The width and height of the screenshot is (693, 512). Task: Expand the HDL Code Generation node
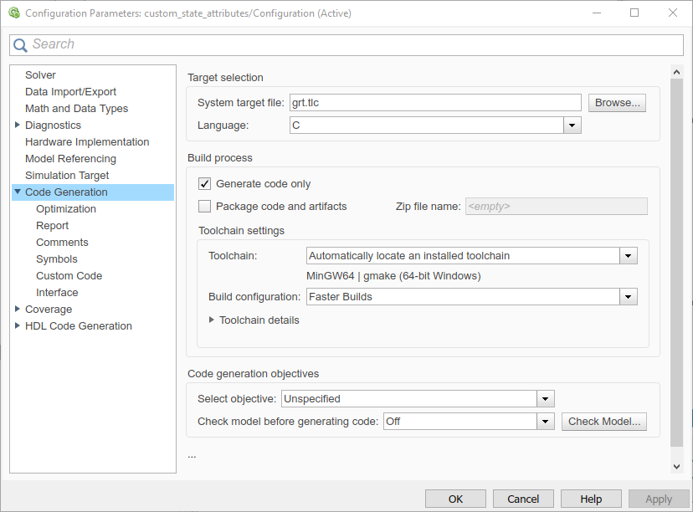click(x=18, y=326)
